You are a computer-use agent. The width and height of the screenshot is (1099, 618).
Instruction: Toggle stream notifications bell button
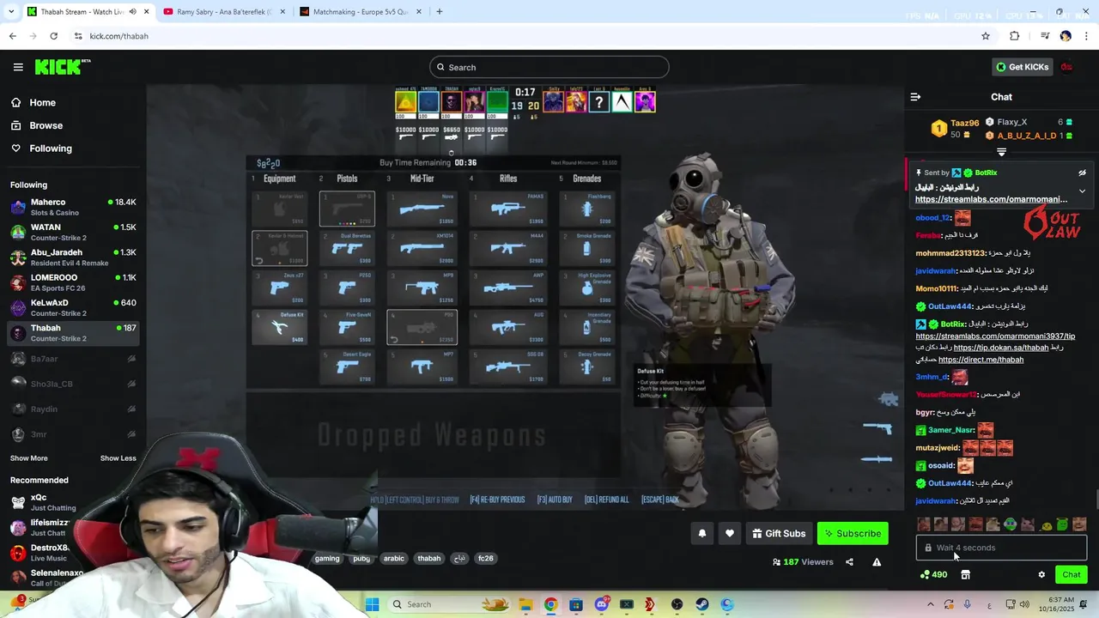click(x=701, y=533)
